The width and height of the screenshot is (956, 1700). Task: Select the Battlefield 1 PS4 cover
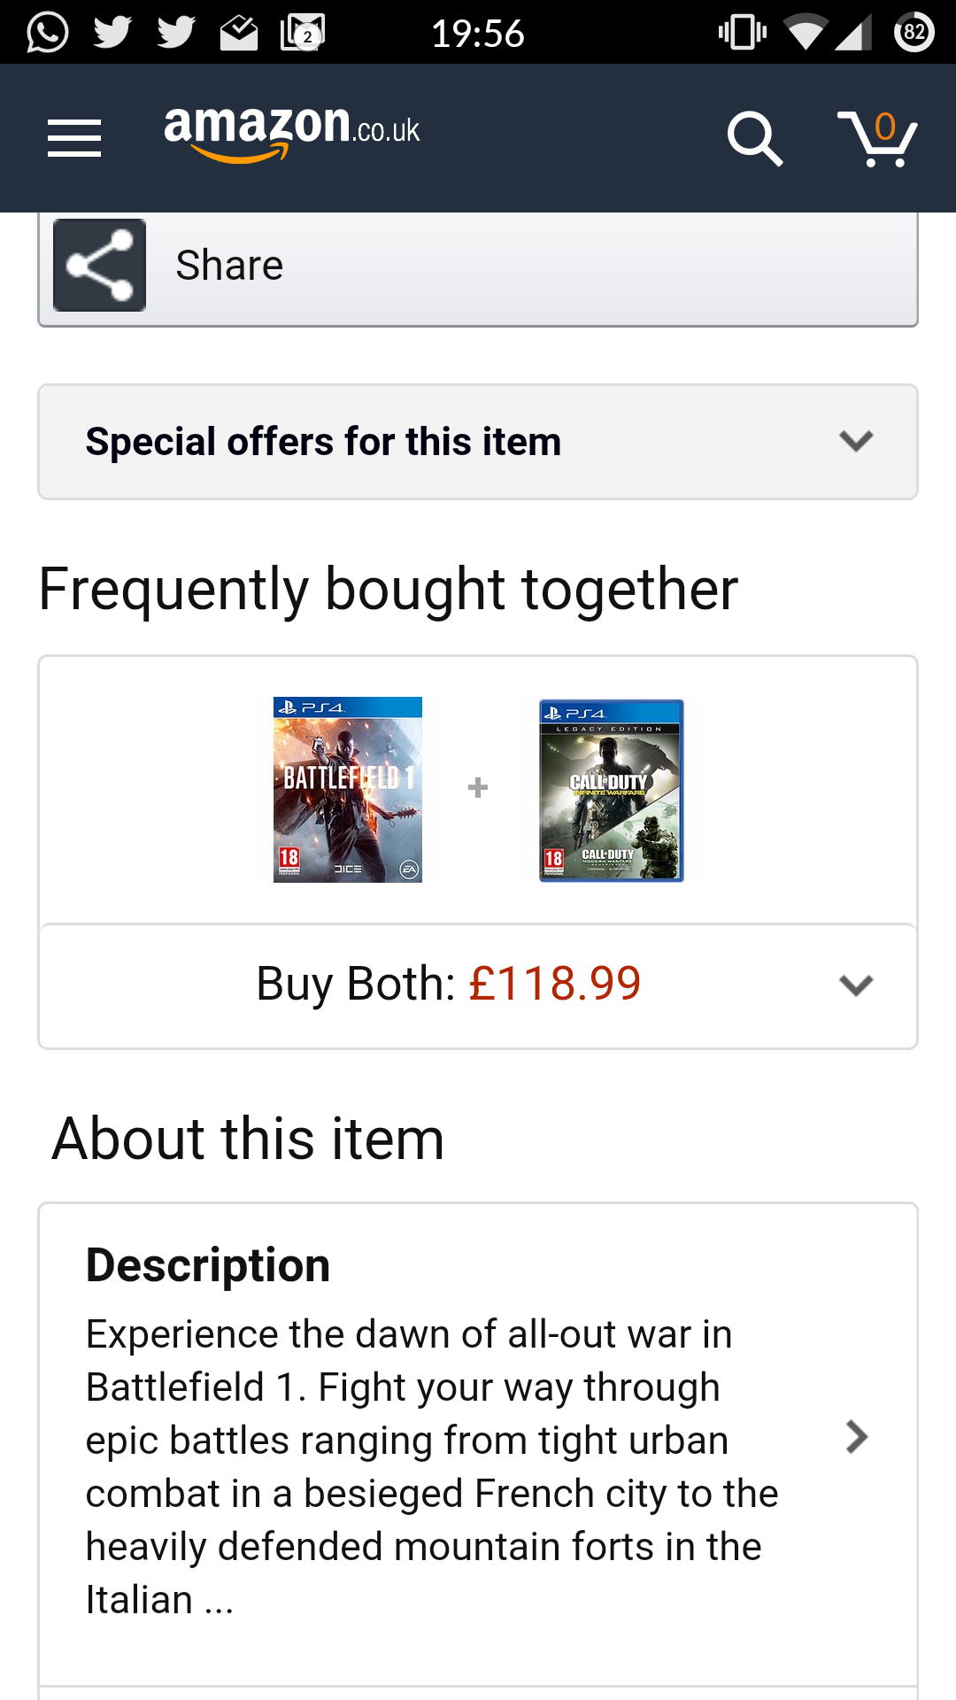348,789
